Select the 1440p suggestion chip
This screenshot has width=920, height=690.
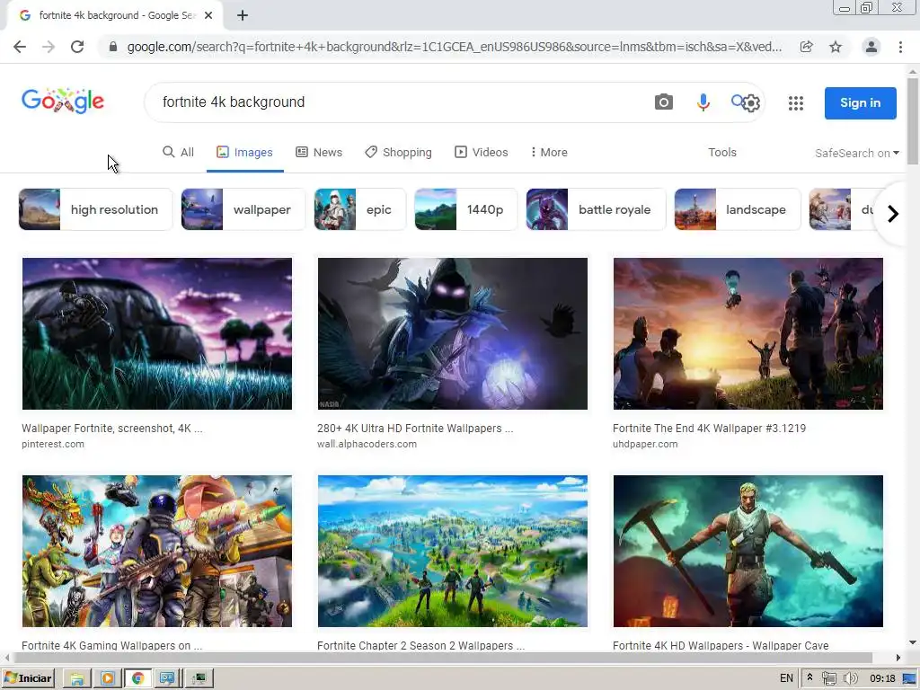[466, 209]
